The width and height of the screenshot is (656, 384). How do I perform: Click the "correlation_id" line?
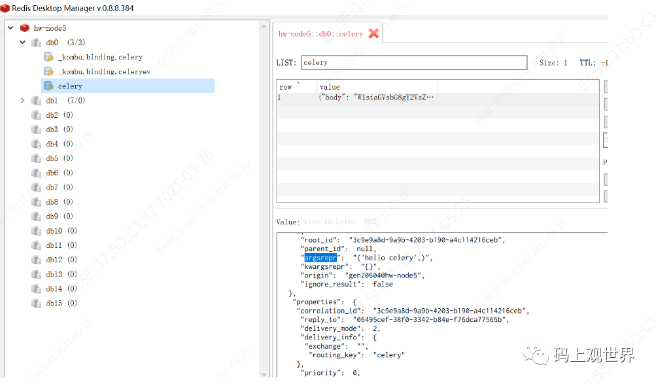[x=413, y=311]
